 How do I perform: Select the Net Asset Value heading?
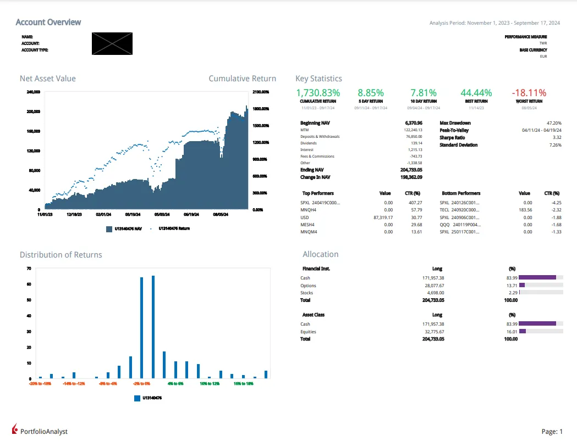click(48, 79)
